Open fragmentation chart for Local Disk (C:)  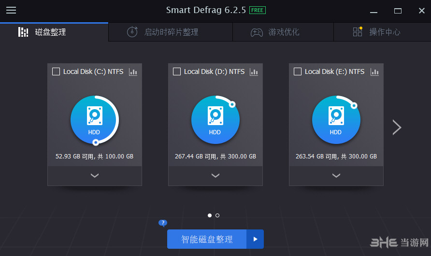coord(133,72)
